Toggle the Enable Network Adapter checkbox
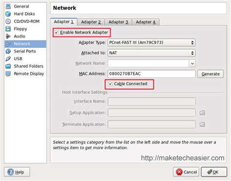Screen dimensions: 231x181 click(x=56, y=33)
